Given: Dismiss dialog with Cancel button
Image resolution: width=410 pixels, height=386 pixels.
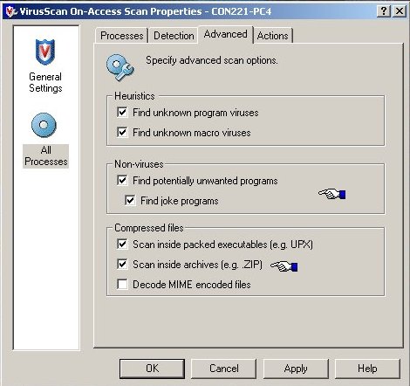Looking at the screenshot, I should click(x=224, y=369).
